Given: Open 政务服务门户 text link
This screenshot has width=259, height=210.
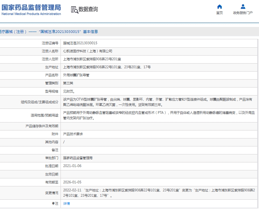Looking at the screenshot, I should (243, 13).
